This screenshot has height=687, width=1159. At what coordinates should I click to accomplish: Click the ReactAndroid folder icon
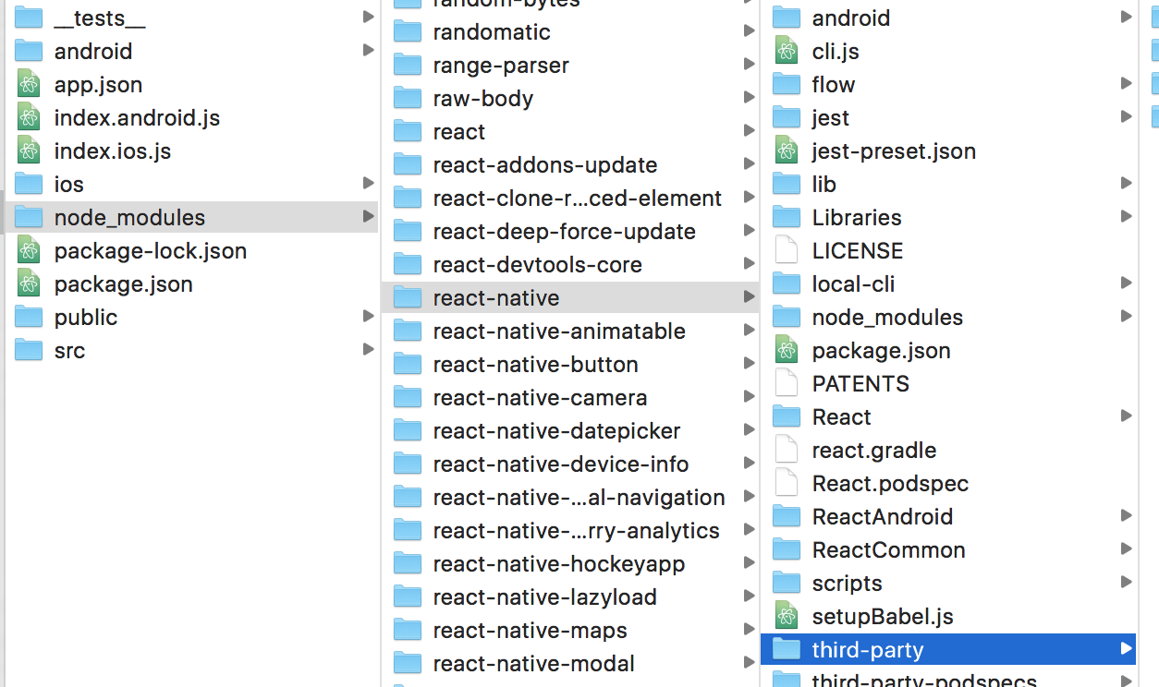(787, 517)
